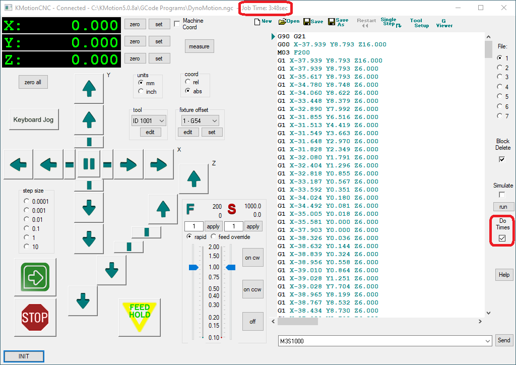Expand the M3S1000 command dropdown

pos(487,341)
